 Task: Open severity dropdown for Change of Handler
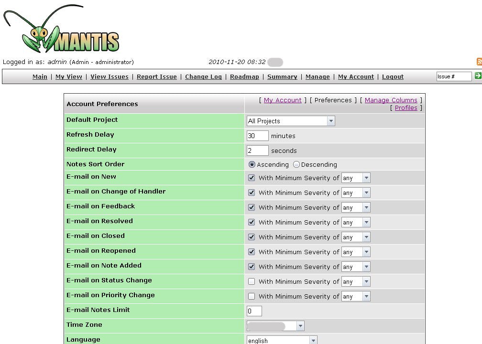(x=356, y=193)
